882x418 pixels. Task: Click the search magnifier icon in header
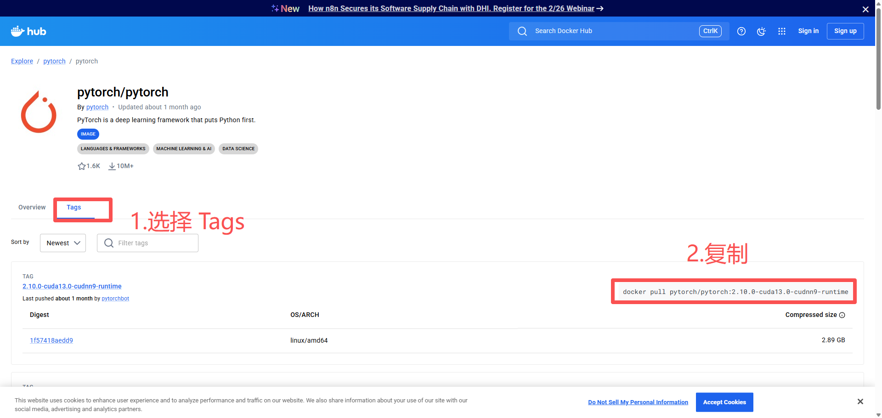click(522, 31)
